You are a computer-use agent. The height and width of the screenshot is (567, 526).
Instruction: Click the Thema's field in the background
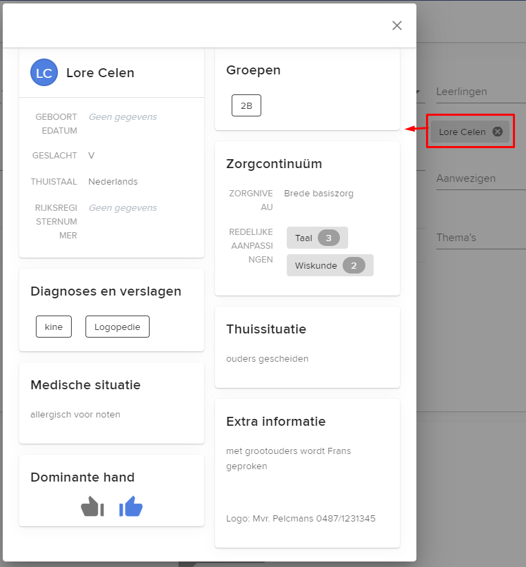coord(481,238)
